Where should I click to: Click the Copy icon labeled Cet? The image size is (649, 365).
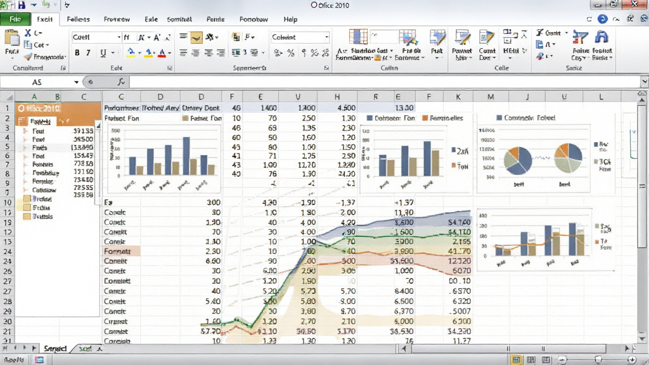point(28,44)
